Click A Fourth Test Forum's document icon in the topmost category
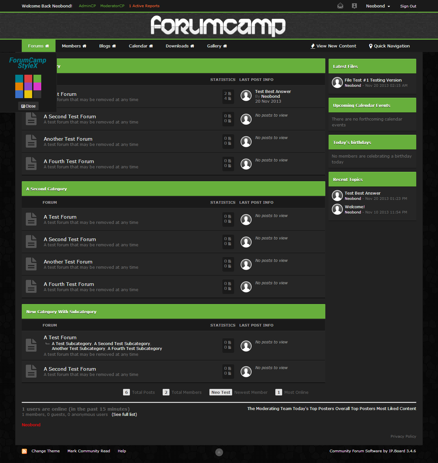The width and height of the screenshot is (438, 463). 31,163
